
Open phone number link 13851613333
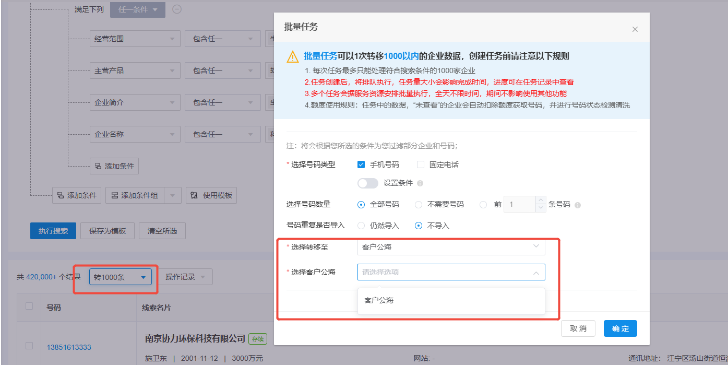(69, 347)
